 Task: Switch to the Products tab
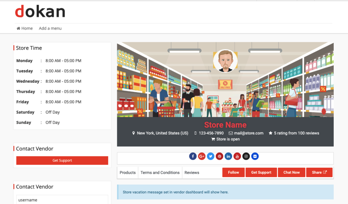pyautogui.click(x=128, y=173)
